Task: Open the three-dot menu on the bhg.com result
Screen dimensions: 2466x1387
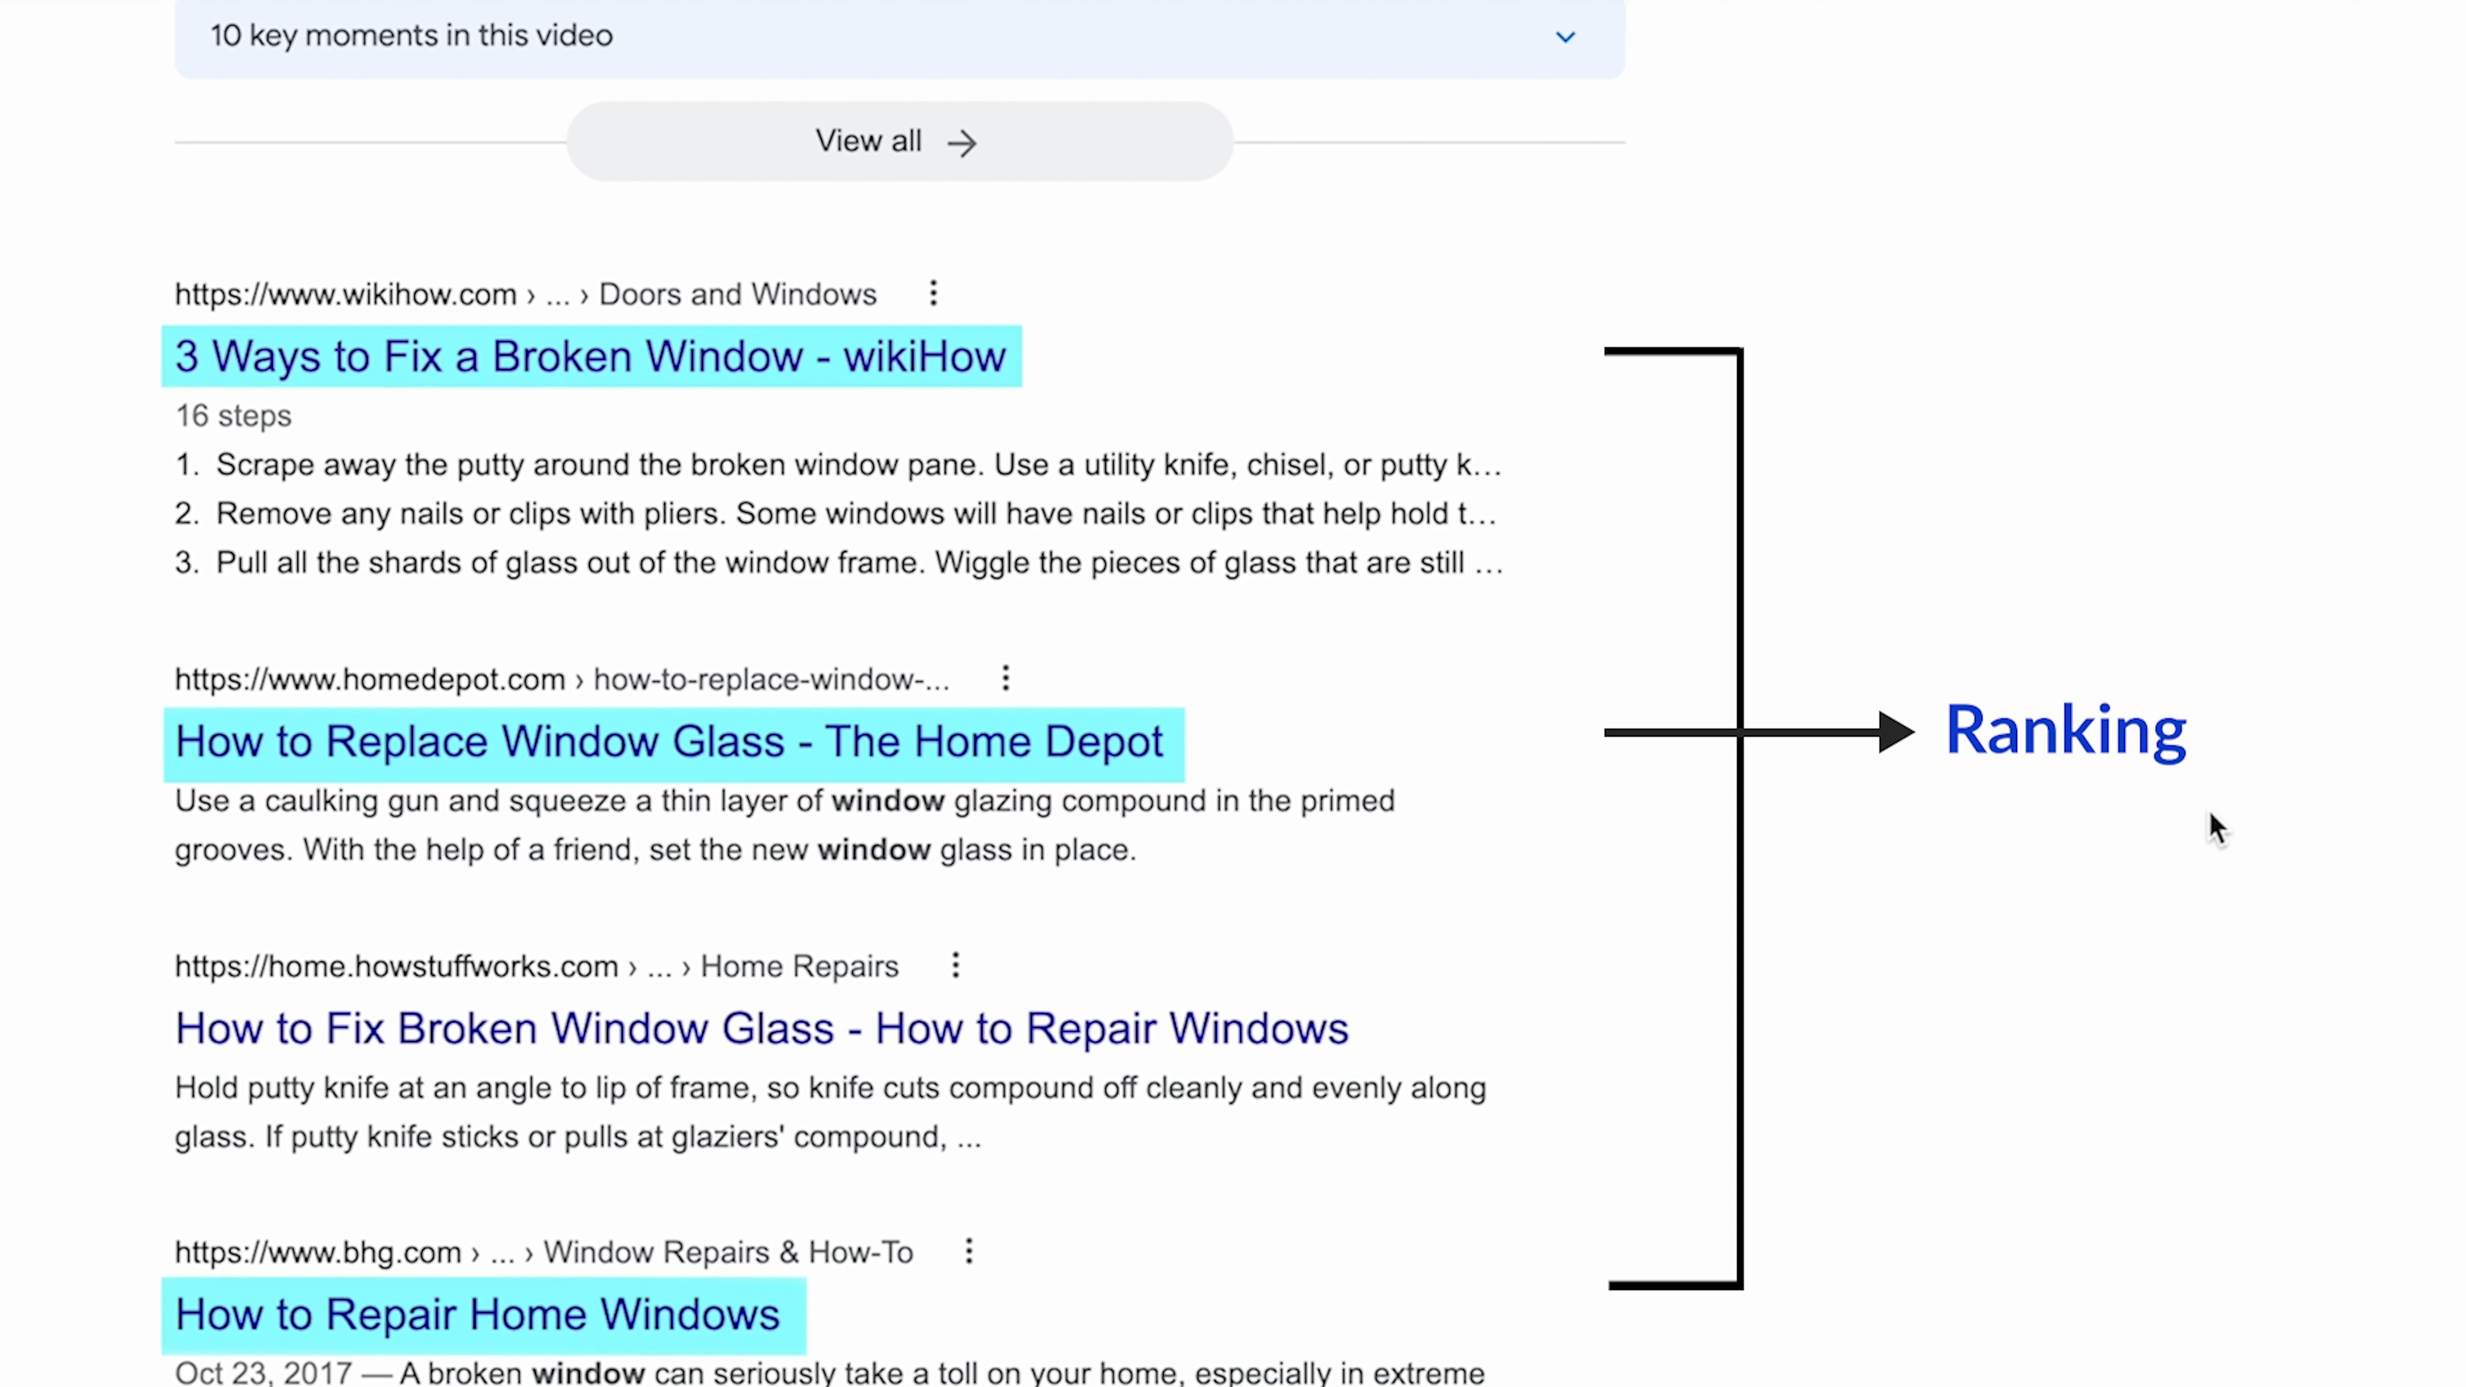Action: pyautogui.click(x=969, y=1251)
